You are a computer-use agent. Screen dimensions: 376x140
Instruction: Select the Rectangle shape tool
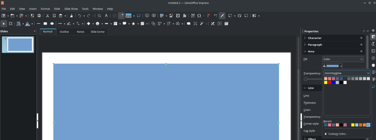pyautogui.click(x=45, y=24)
